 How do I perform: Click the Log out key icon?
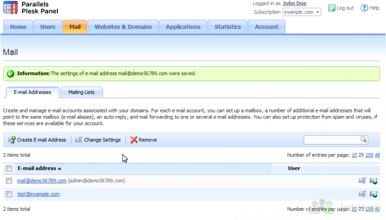click(331, 8)
